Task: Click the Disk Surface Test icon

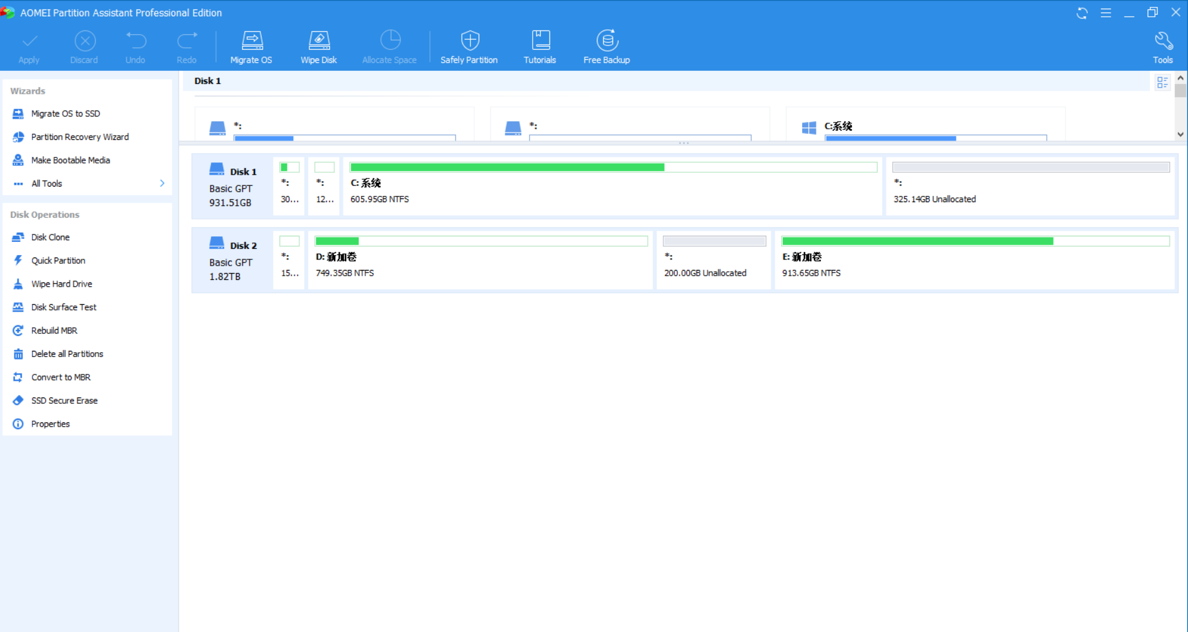Action: [x=18, y=307]
